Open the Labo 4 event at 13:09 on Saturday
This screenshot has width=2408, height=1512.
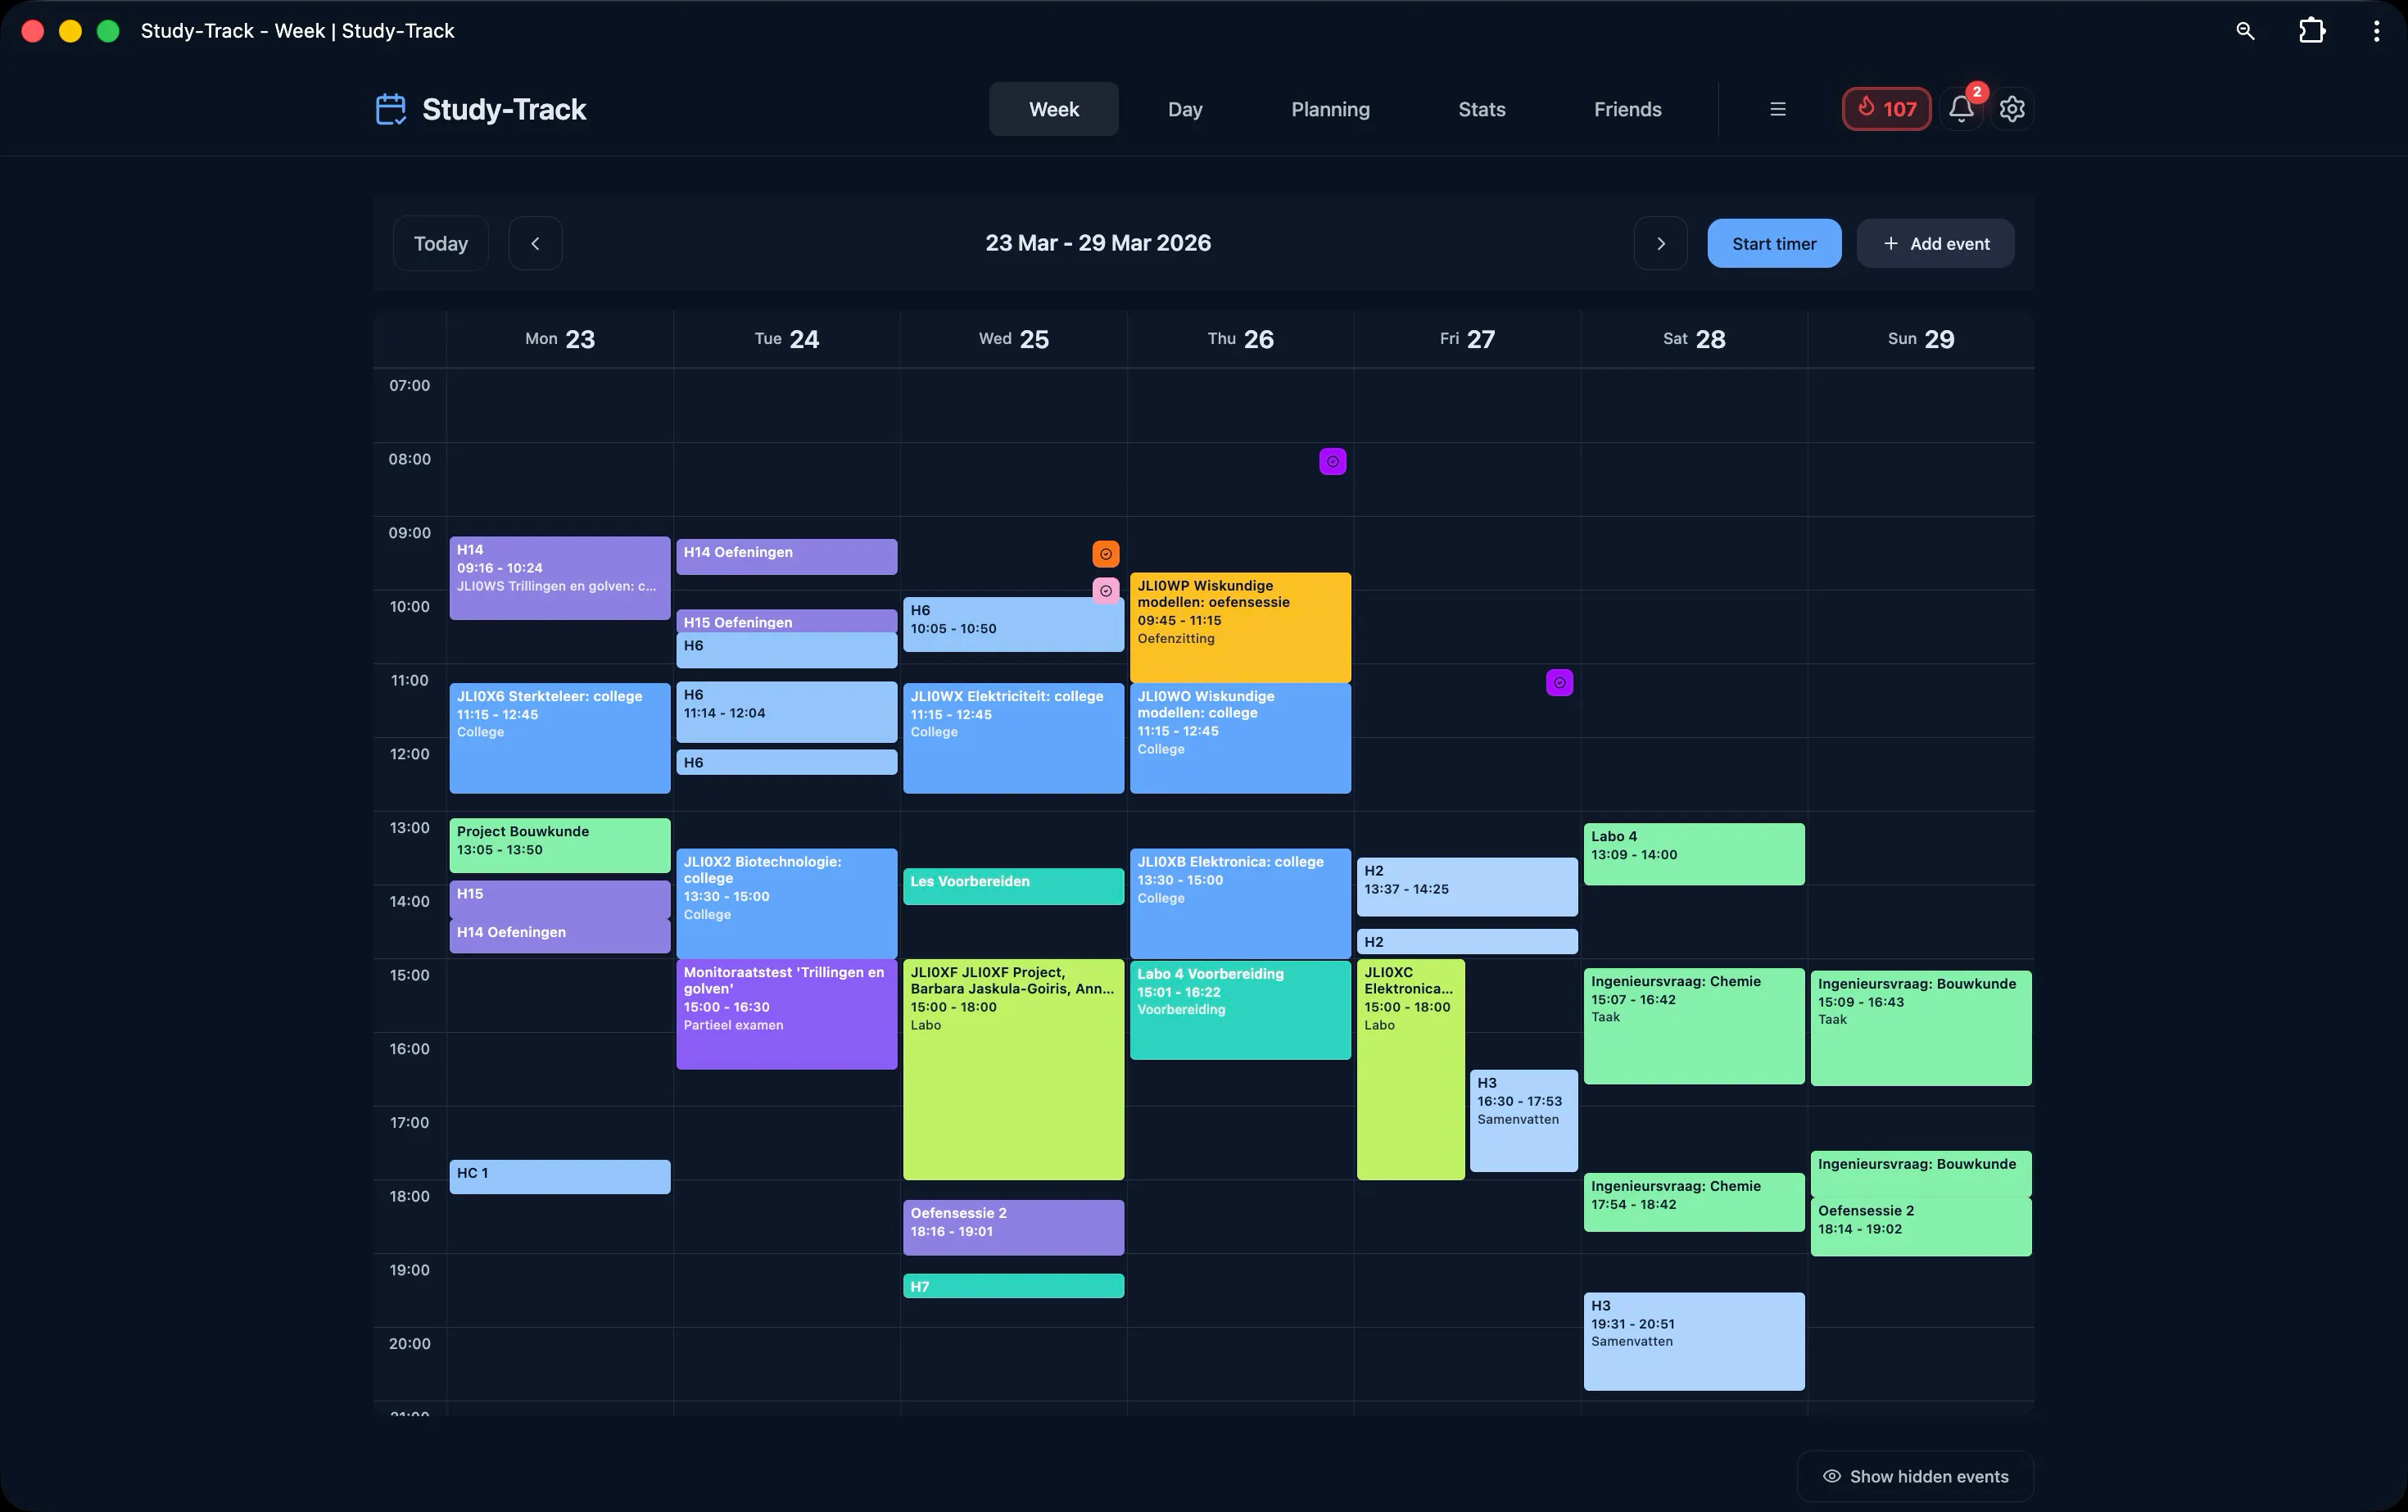(x=1694, y=854)
